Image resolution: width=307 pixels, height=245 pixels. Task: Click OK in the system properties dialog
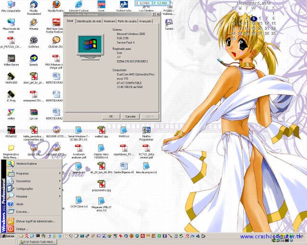(x=111, y=116)
